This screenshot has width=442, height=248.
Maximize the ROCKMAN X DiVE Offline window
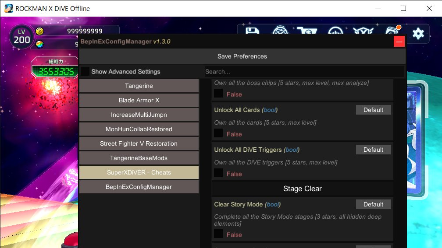pyautogui.click(x=403, y=8)
